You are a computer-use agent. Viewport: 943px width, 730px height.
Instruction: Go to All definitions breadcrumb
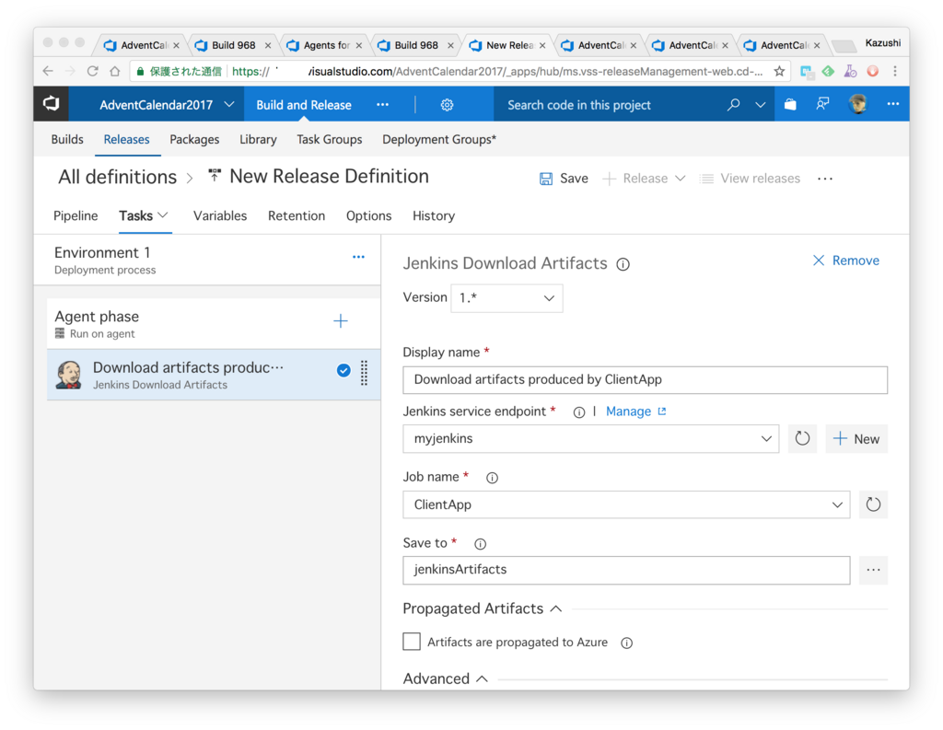[117, 178]
